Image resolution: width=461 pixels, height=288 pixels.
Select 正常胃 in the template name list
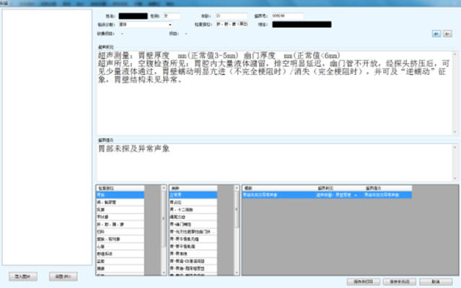191,194
